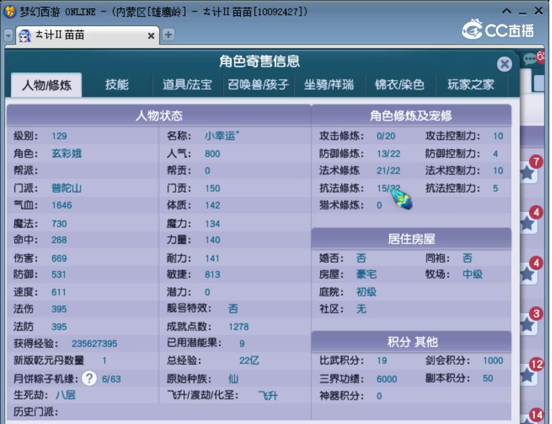The height and width of the screenshot is (424, 552).
Task: Click the 人气 value 800
Action: coord(213,154)
